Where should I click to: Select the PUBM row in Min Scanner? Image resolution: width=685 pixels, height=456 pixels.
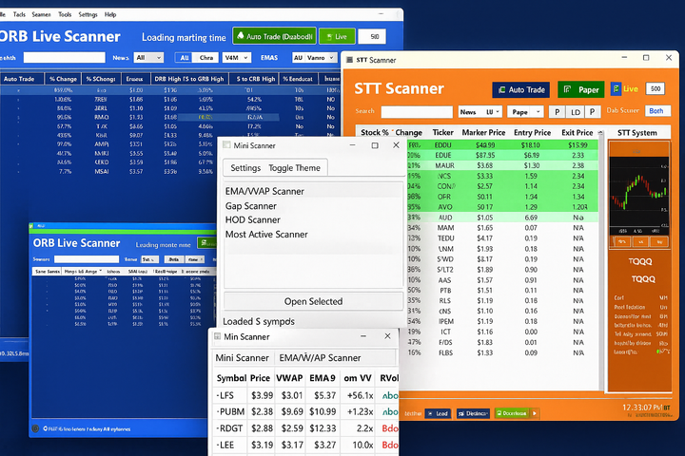point(305,412)
